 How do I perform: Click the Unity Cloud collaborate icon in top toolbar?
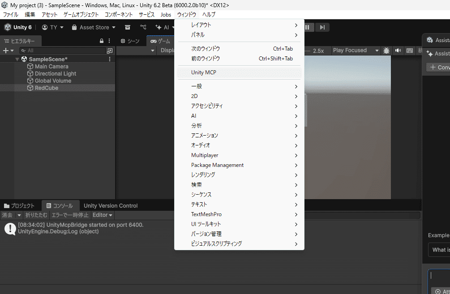143,27
